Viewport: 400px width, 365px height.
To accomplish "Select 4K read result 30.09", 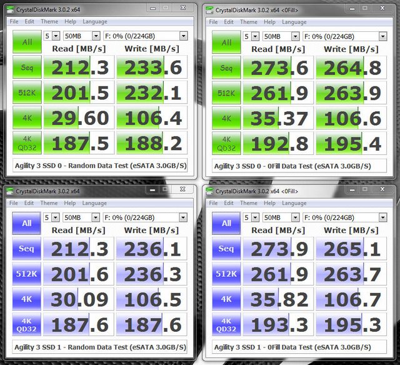I will point(79,299).
